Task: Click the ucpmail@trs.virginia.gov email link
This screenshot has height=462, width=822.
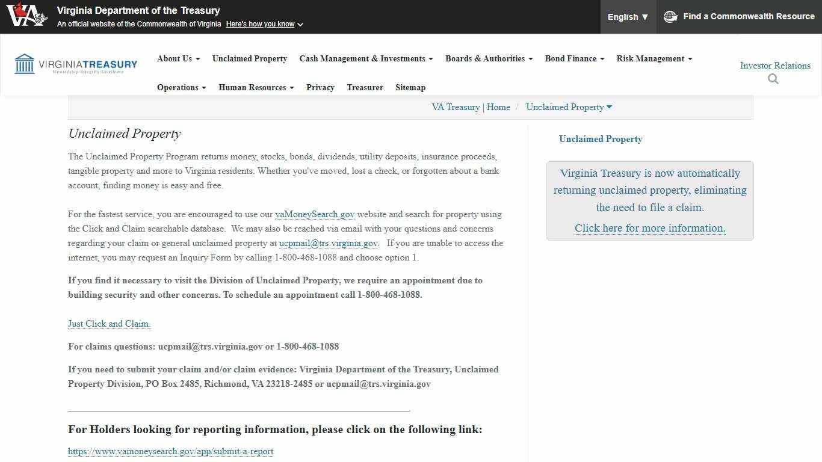Action: coord(328,243)
